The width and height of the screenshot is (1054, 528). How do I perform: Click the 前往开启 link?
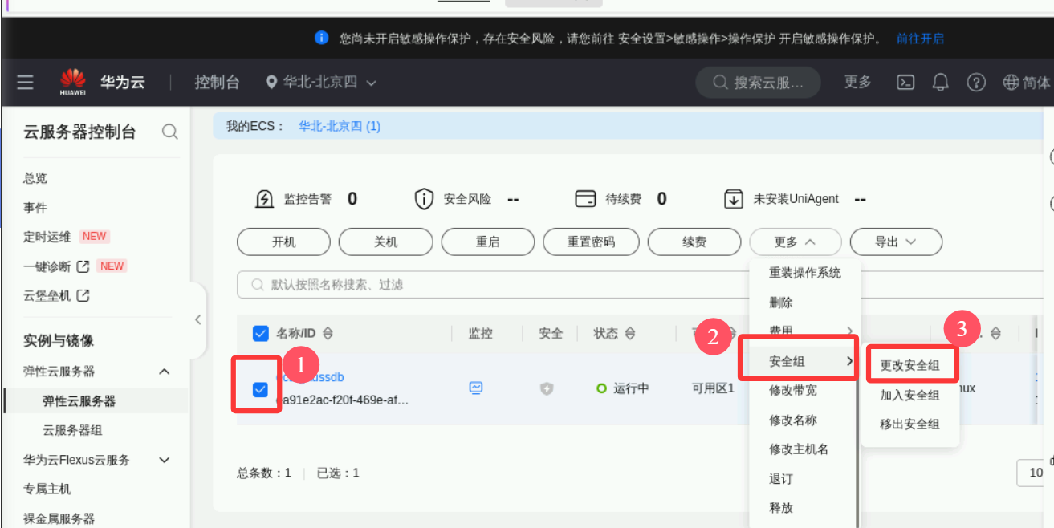point(920,39)
